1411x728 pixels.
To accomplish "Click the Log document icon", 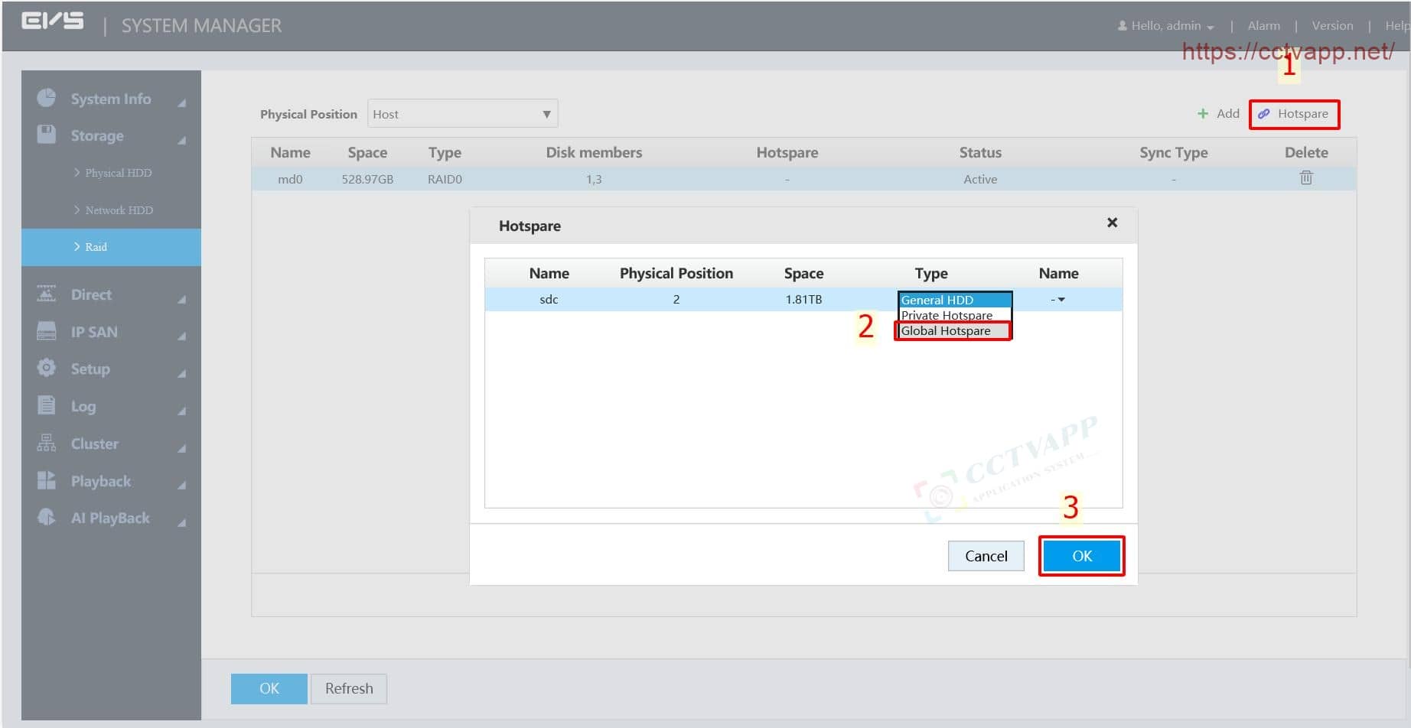I will tap(47, 405).
